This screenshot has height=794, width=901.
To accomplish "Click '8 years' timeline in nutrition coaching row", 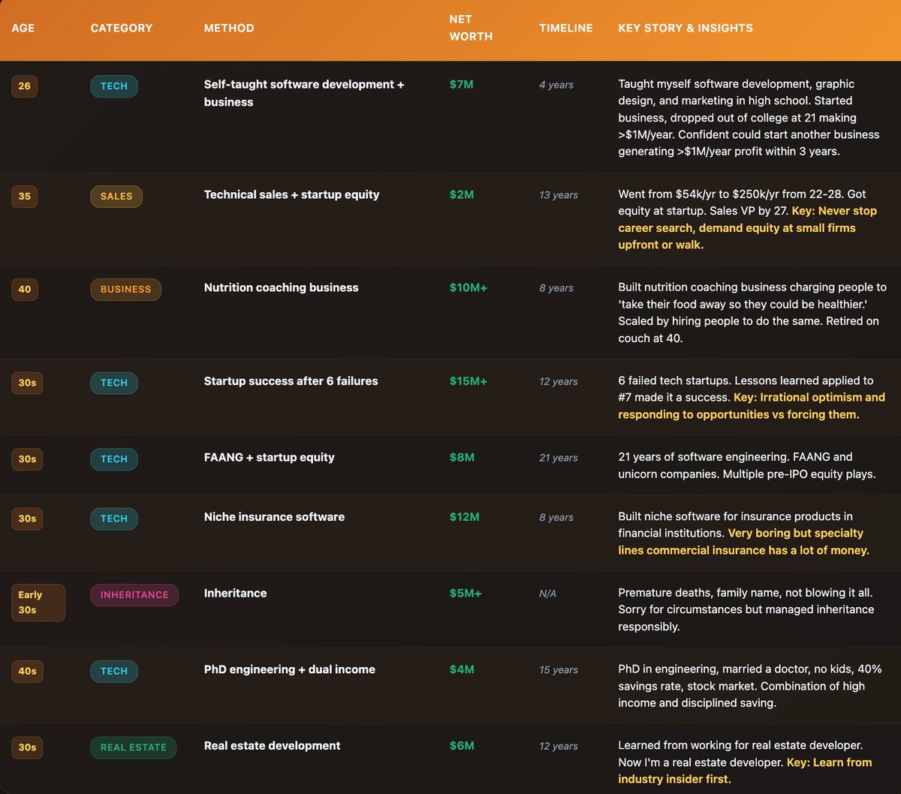I will tap(556, 288).
